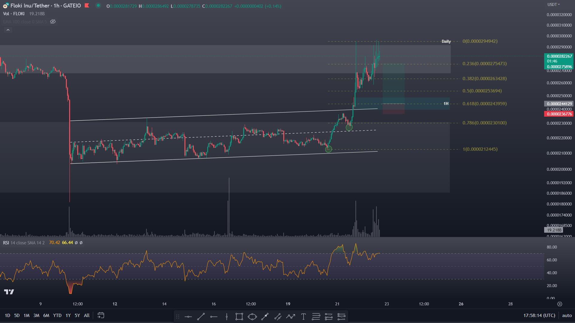575x323 pixels.
Task: Select the horizontal line drawing tool
Action: [188, 316]
